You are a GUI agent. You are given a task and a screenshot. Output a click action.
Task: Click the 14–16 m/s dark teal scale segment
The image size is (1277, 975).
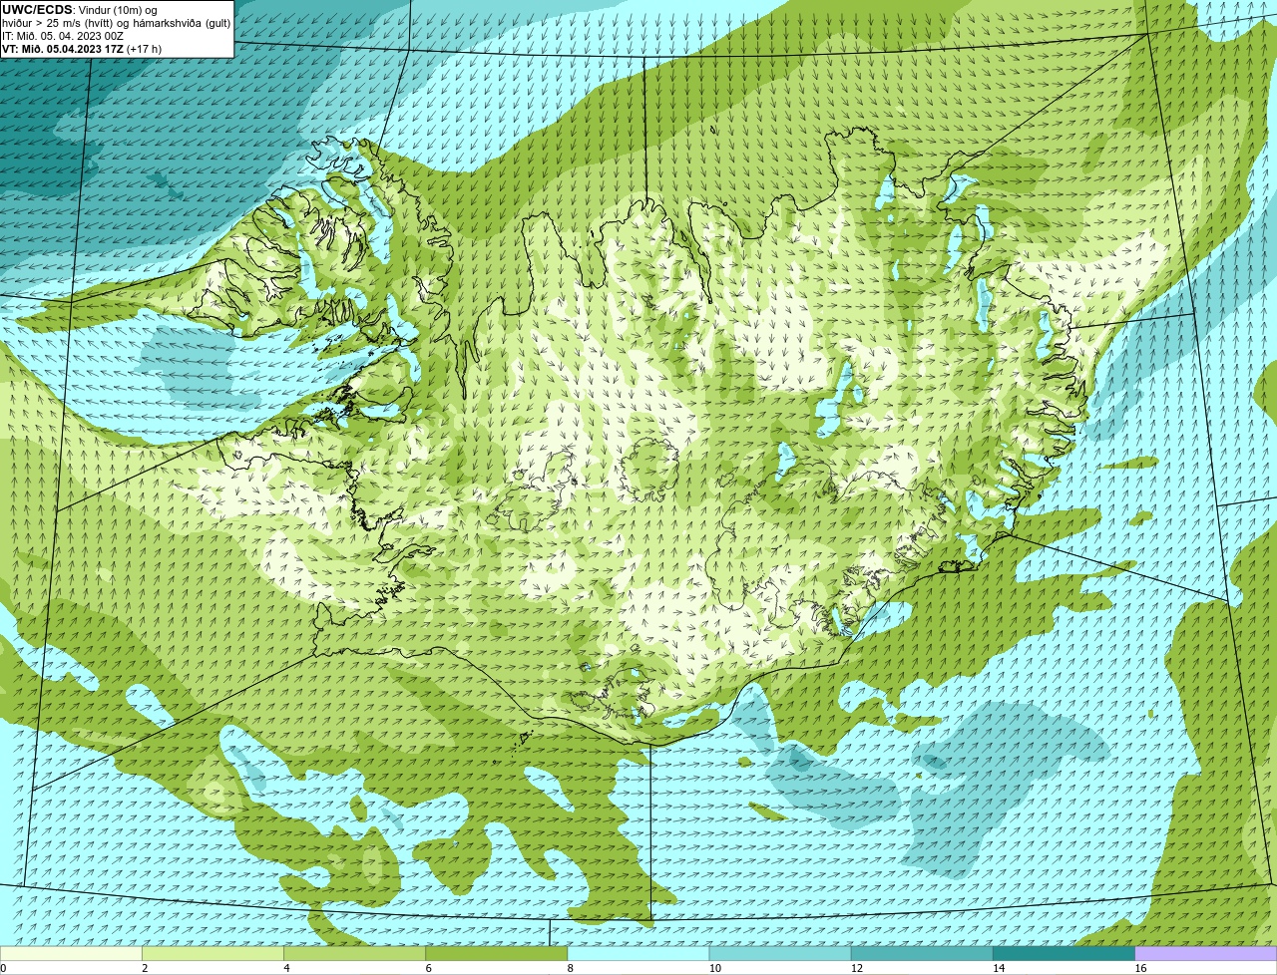pyautogui.click(x=1064, y=953)
